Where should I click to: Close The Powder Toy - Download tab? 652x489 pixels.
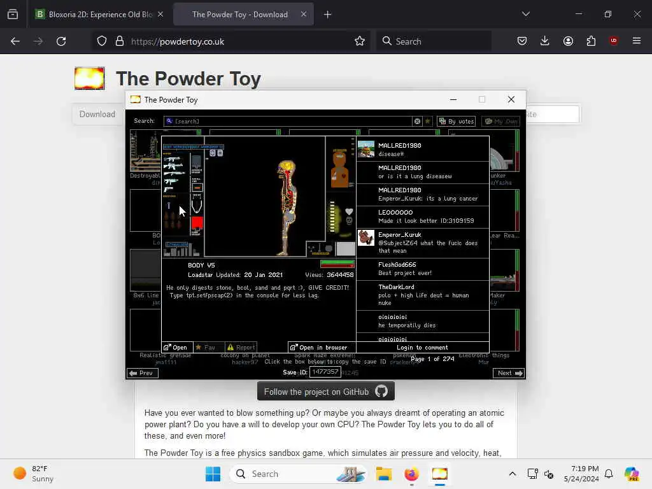point(304,14)
